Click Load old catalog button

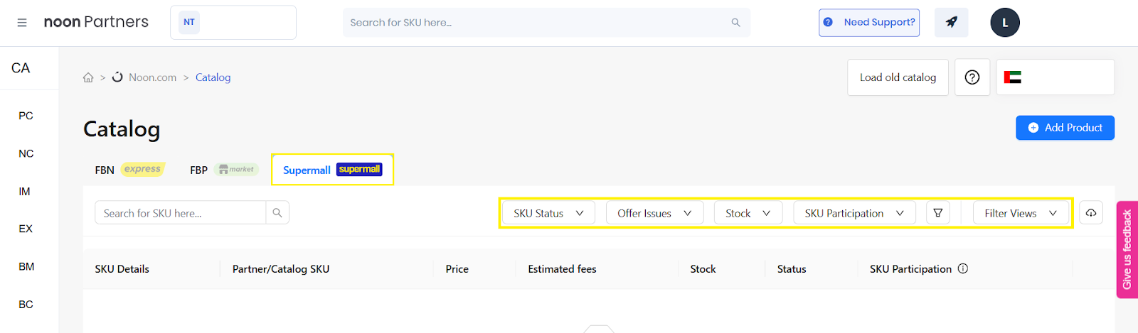pos(898,77)
